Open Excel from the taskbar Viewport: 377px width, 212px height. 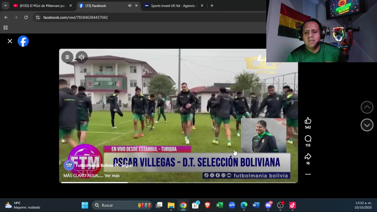[219, 205]
